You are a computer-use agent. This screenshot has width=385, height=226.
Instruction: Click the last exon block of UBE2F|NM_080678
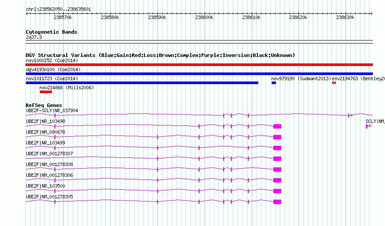point(277,137)
